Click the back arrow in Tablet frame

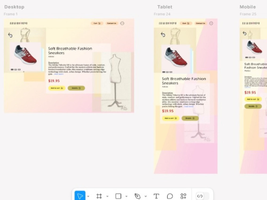163,34
